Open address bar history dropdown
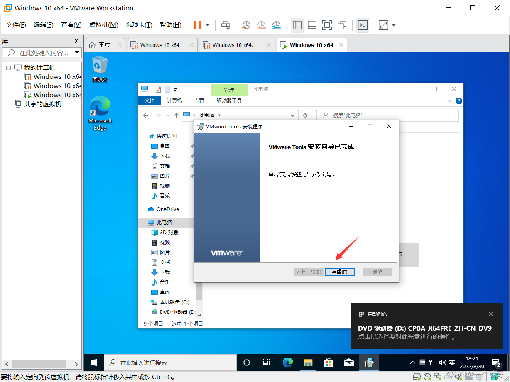Screen dimensions: 510x382 [x=292, y=115]
